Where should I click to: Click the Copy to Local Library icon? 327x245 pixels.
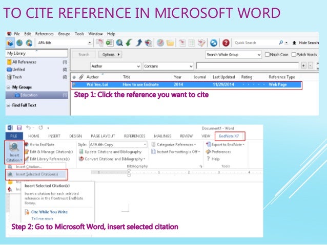point(100,42)
